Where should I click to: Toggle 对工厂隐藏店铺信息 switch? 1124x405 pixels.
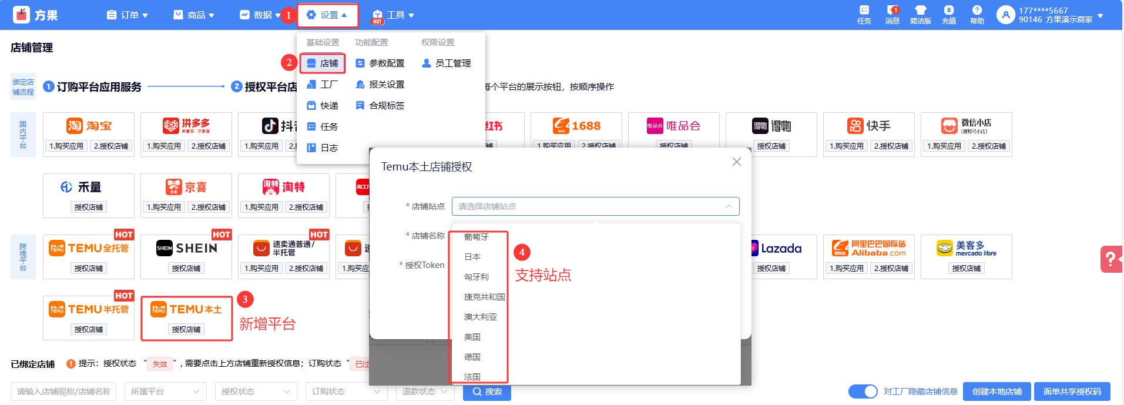point(863,391)
